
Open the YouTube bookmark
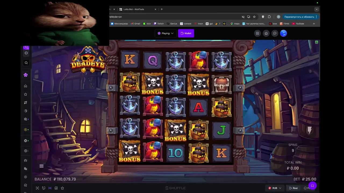298,24
